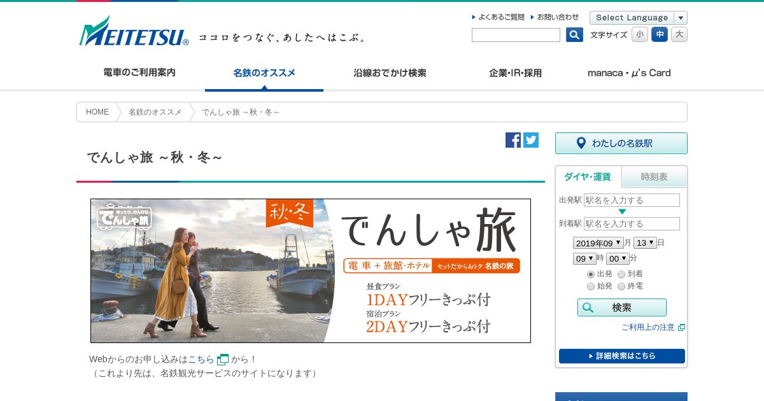Open 沿線おでかけ検索 menu

pos(390,73)
